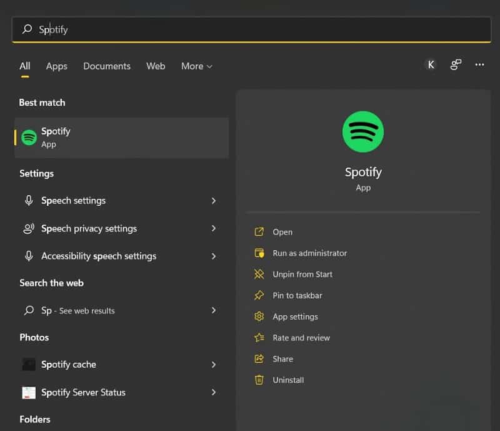The width and height of the screenshot is (500, 431).
Task: Expand the Spotify cache photo result
Action: click(x=214, y=364)
